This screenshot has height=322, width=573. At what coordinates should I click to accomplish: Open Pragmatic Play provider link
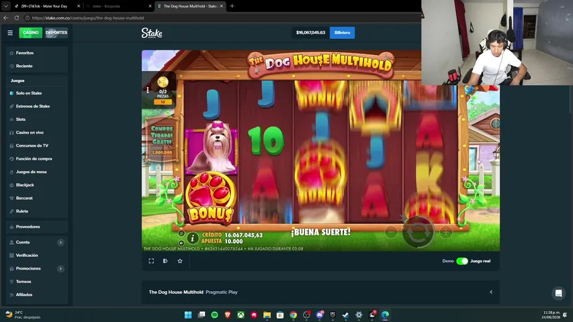[222, 292]
